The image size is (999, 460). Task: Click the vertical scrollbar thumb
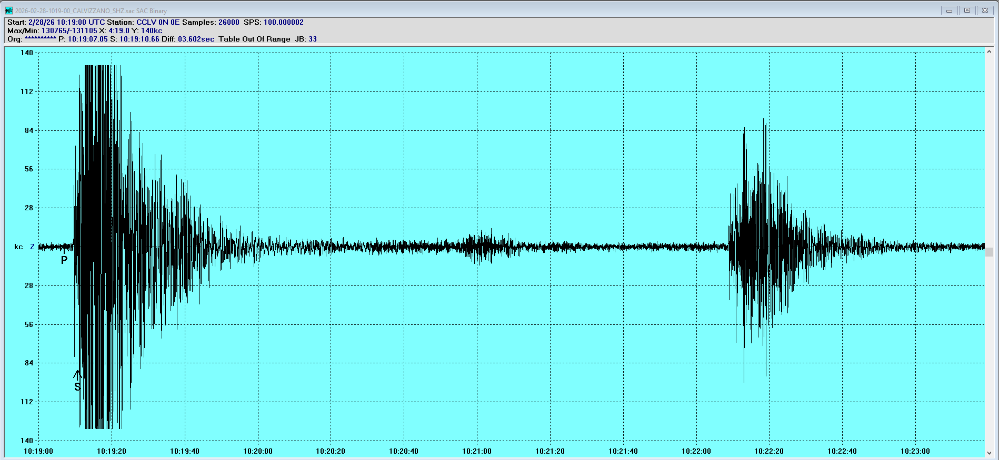pyautogui.click(x=989, y=252)
